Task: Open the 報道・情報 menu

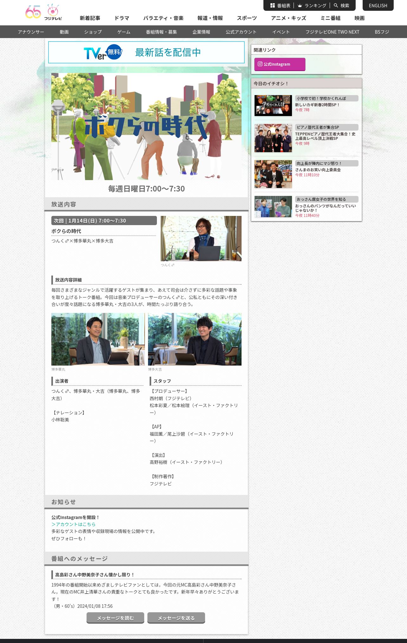Action: coord(210,18)
